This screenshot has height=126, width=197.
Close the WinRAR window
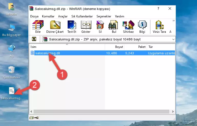(170, 8)
